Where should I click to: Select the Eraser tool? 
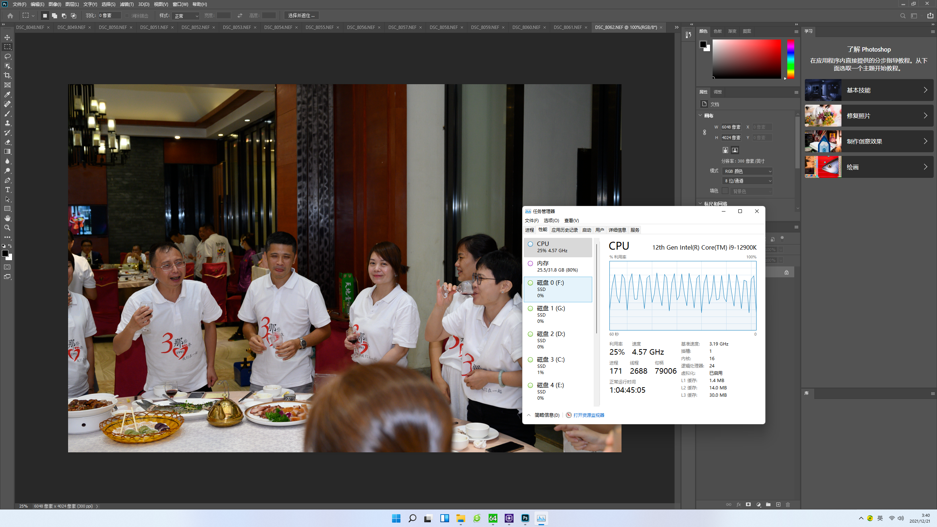pyautogui.click(x=7, y=142)
